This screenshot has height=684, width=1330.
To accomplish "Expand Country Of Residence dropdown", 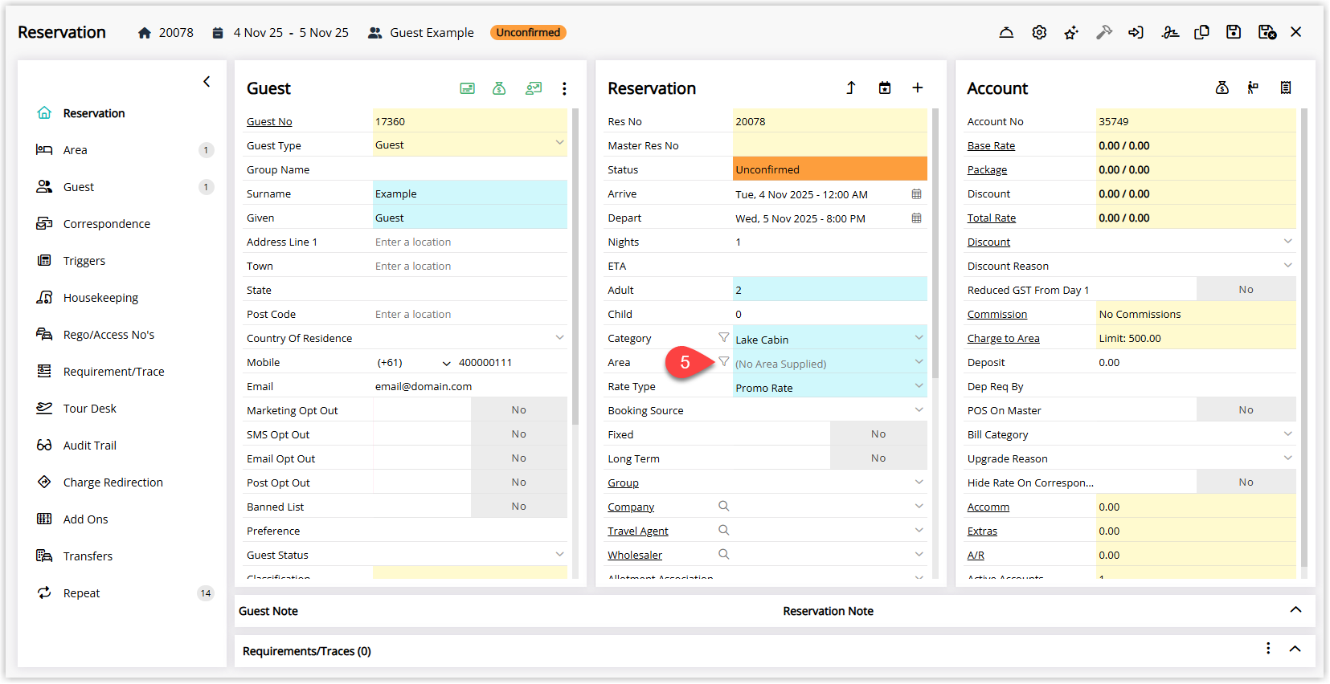I will (x=559, y=337).
